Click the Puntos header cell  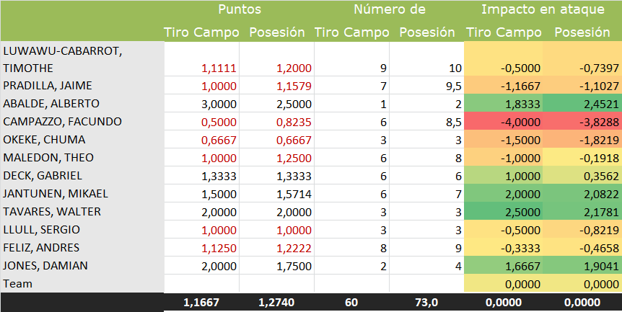point(240,9)
